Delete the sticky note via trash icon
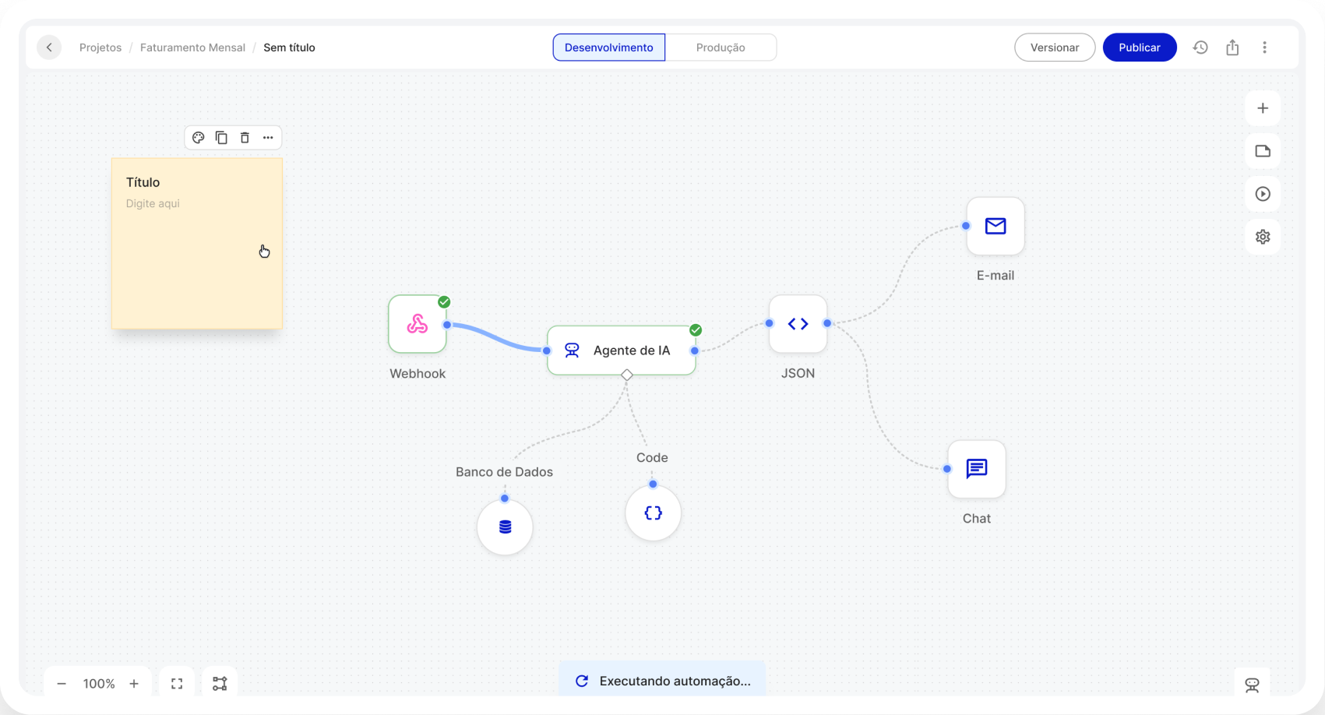This screenshot has height=715, width=1325. pos(245,137)
